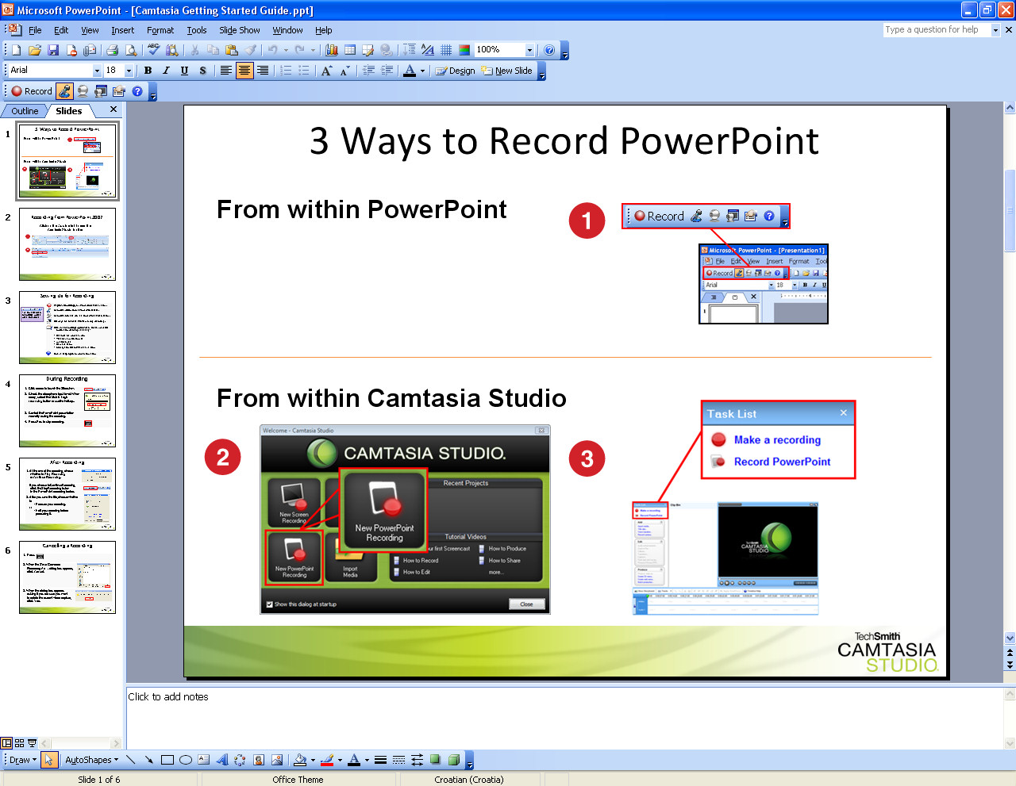The image size is (1016, 786).
Task: Insert a diagram or organization chart
Action: coord(240,760)
